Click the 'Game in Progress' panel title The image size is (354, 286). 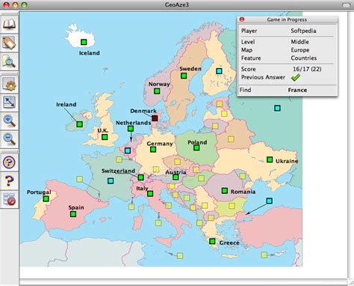pos(287,19)
